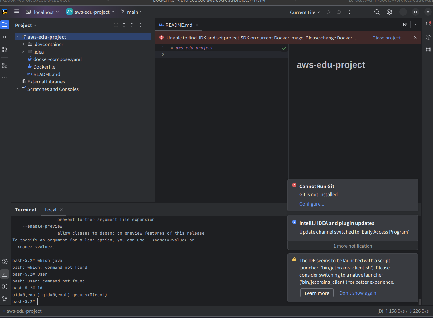Switch to editor-only view mode
Image resolution: width=433 pixels, height=318 pixels.
(389, 25)
